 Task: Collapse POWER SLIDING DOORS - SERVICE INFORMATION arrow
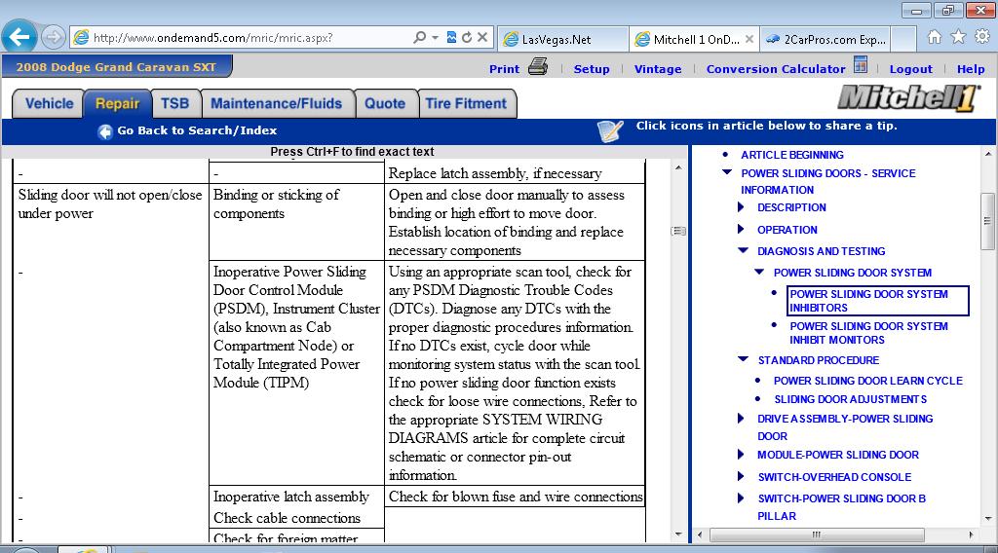(x=727, y=171)
